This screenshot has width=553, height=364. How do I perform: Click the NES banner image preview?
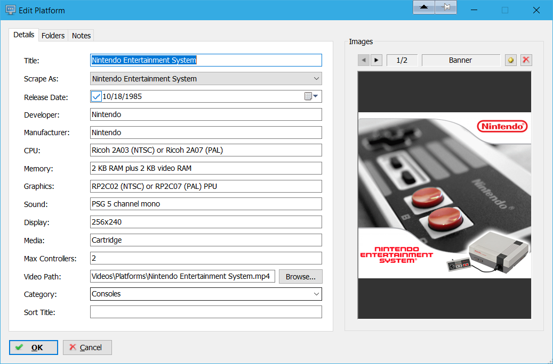tap(444, 195)
